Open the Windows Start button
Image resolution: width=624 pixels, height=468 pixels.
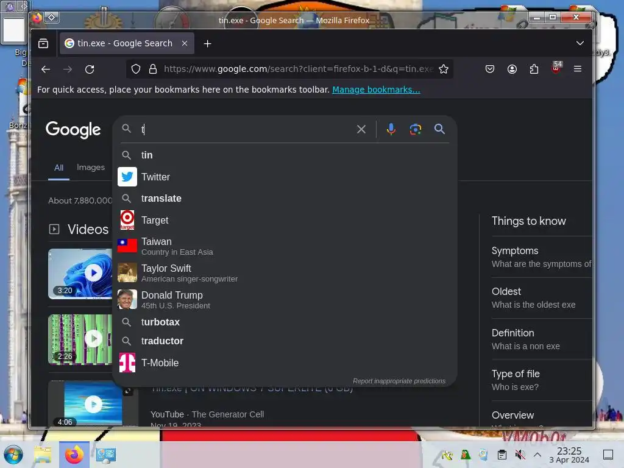click(13, 455)
